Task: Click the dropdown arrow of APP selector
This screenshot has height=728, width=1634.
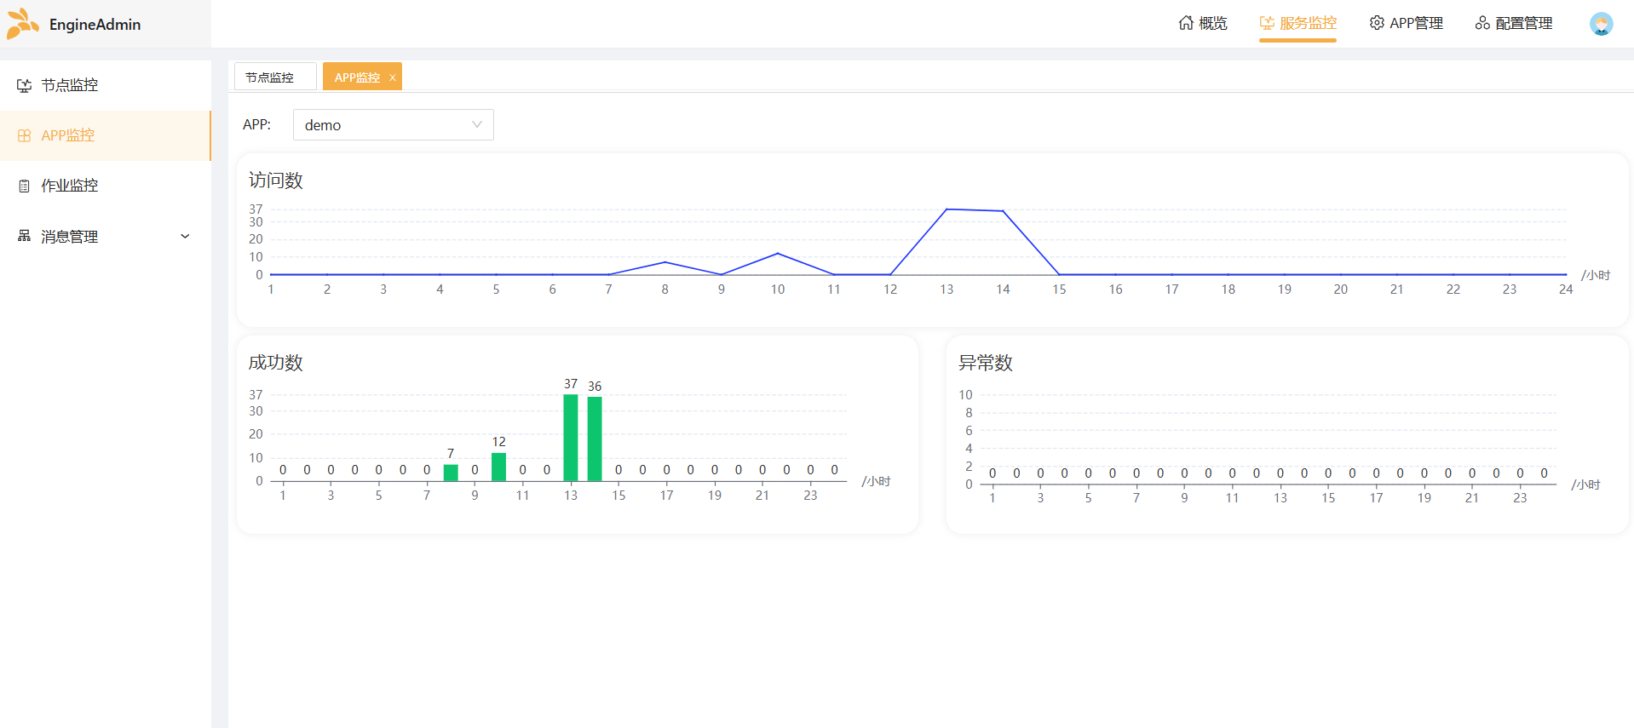Action: click(477, 125)
